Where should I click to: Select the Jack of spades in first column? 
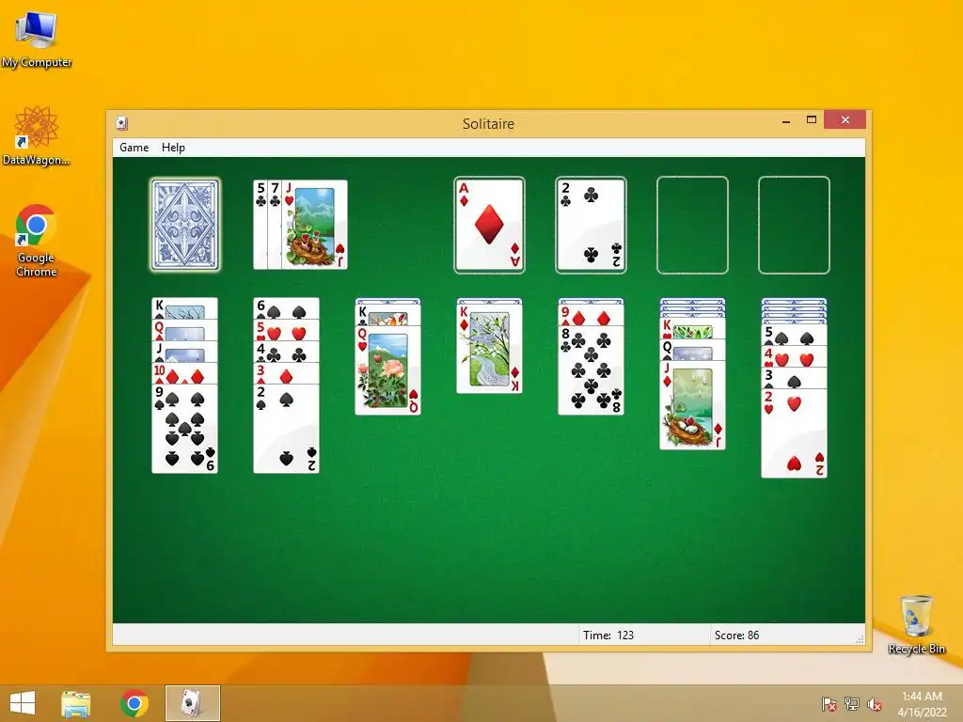(185, 352)
